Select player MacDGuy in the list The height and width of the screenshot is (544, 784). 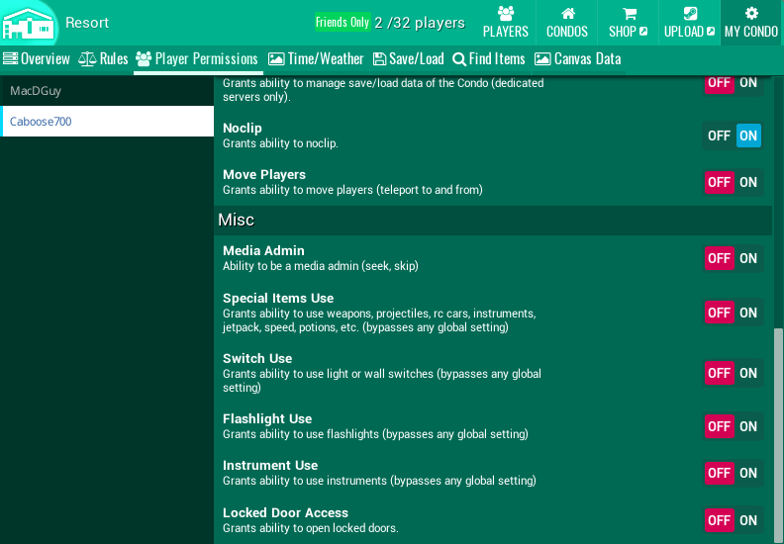tap(107, 91)
